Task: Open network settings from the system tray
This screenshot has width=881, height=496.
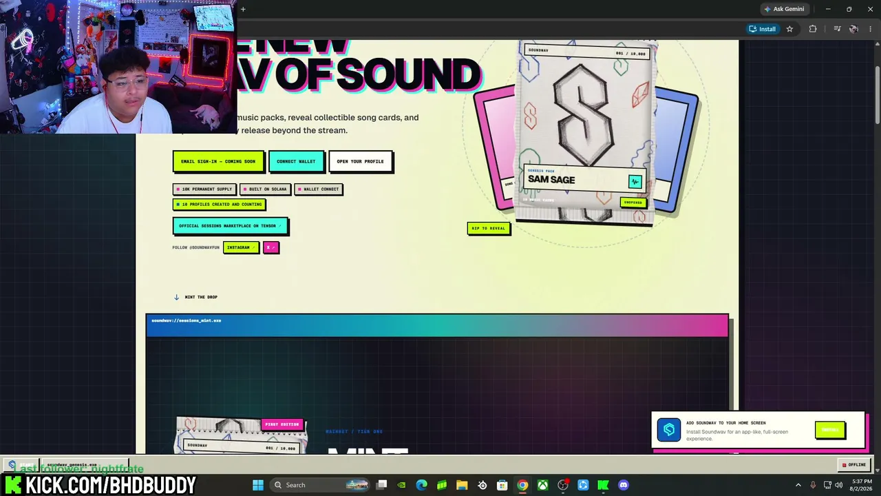Action: click(x=827, y=485)
